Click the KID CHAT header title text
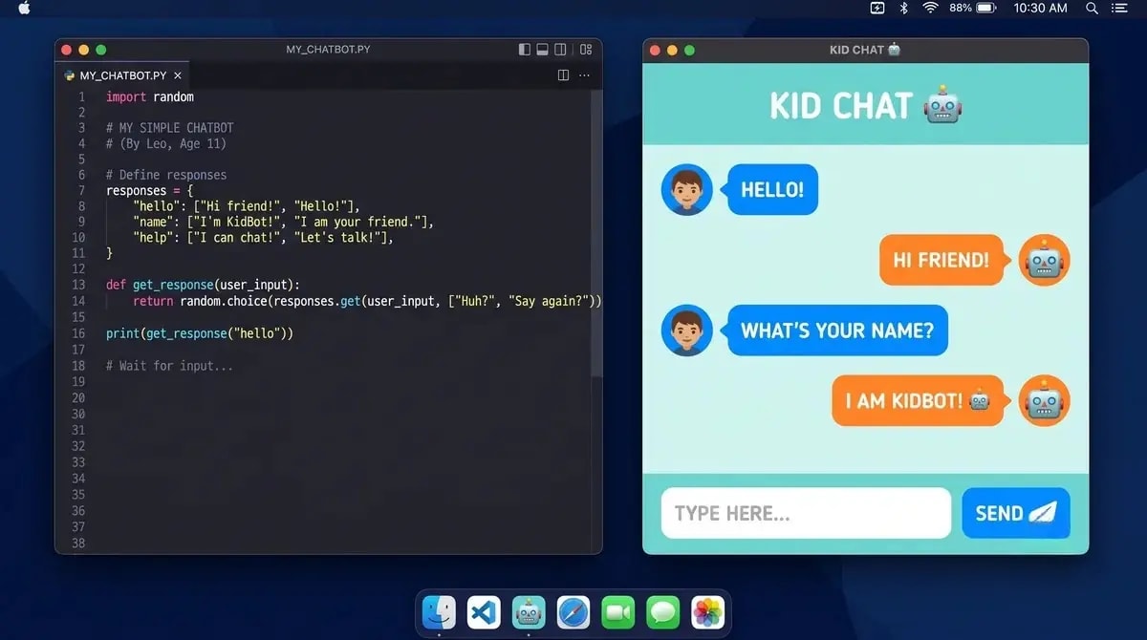Screen dimensions: 1147x640 (840, 105)
